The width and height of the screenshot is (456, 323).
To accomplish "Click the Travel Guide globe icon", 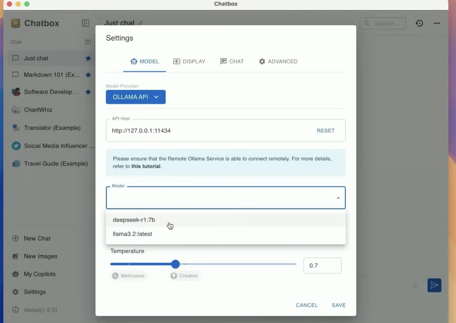I will click(x=16, y=164).
